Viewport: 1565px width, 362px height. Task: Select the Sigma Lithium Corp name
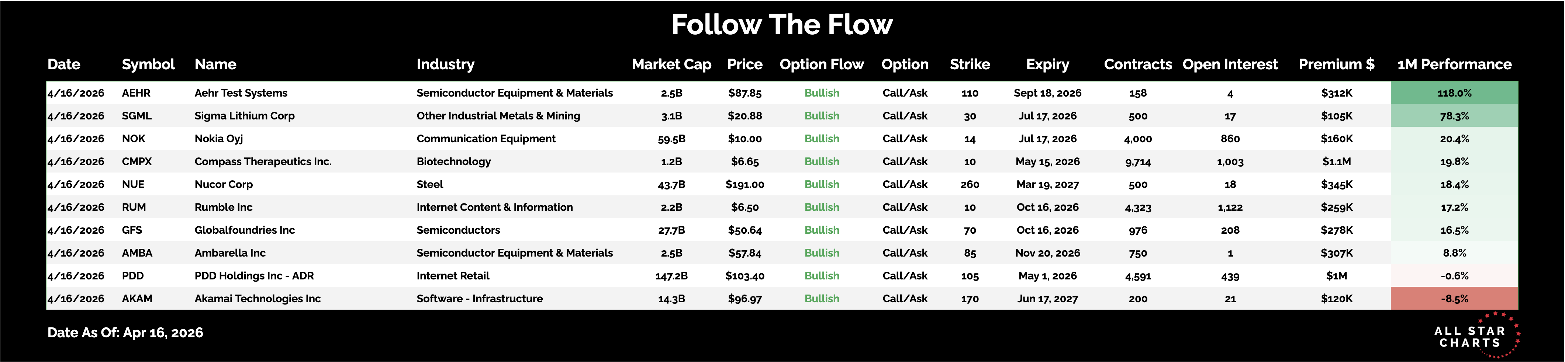coord(244,116)
